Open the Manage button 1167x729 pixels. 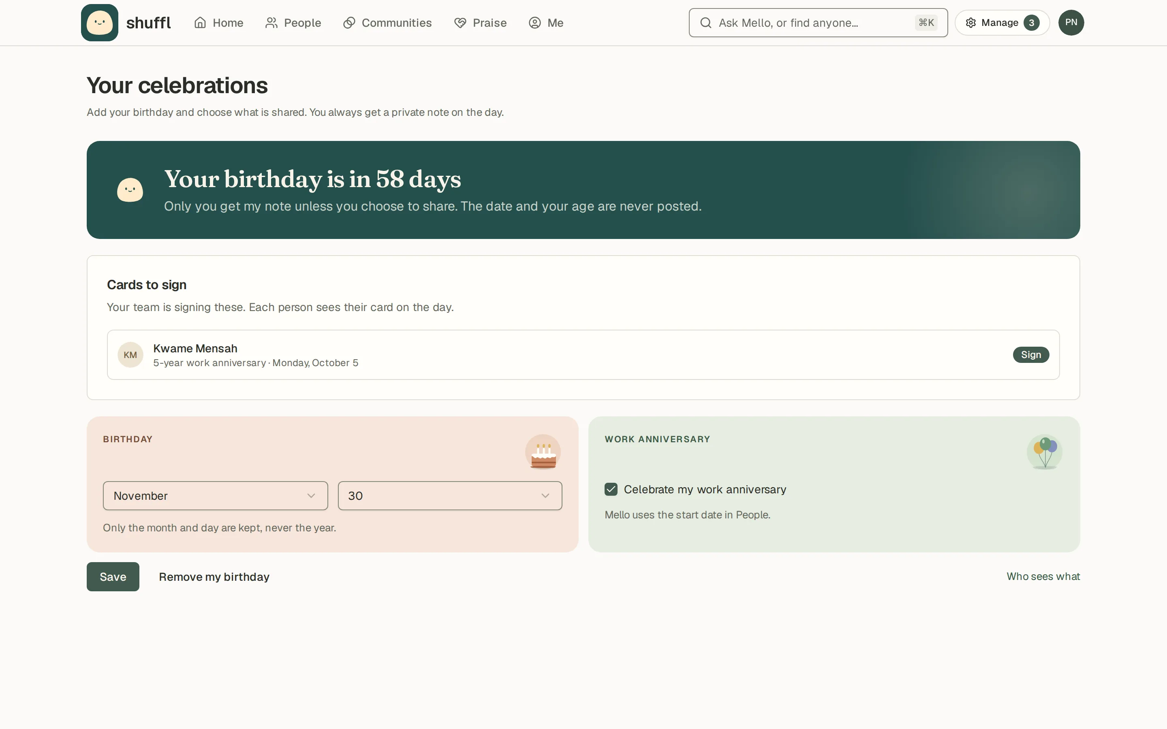(x=1002, y=23)
